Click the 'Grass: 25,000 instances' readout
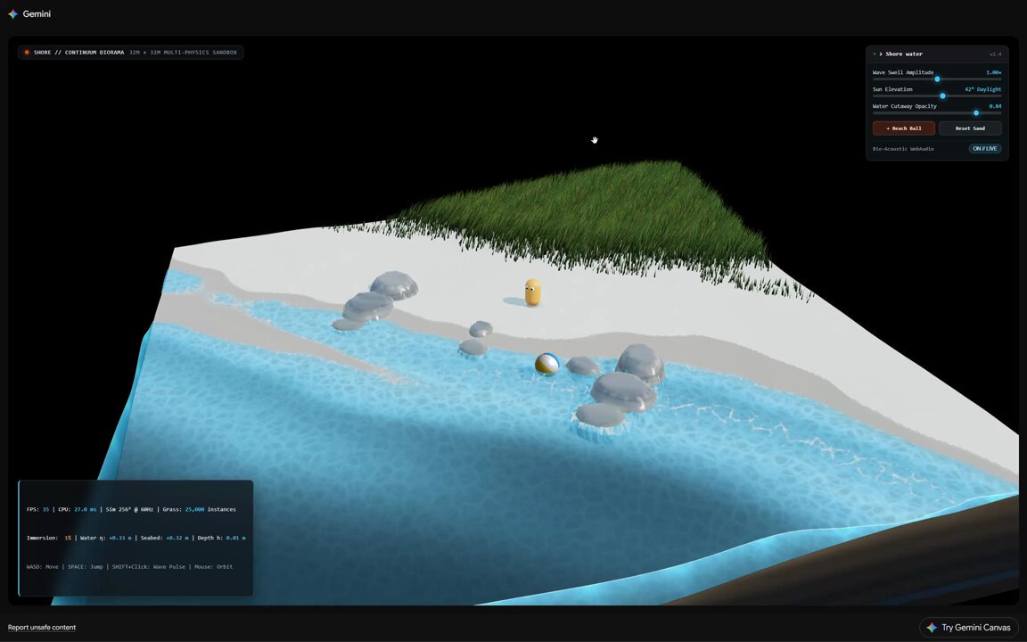Screen dimensions: 1027x642 coord(199,510)
